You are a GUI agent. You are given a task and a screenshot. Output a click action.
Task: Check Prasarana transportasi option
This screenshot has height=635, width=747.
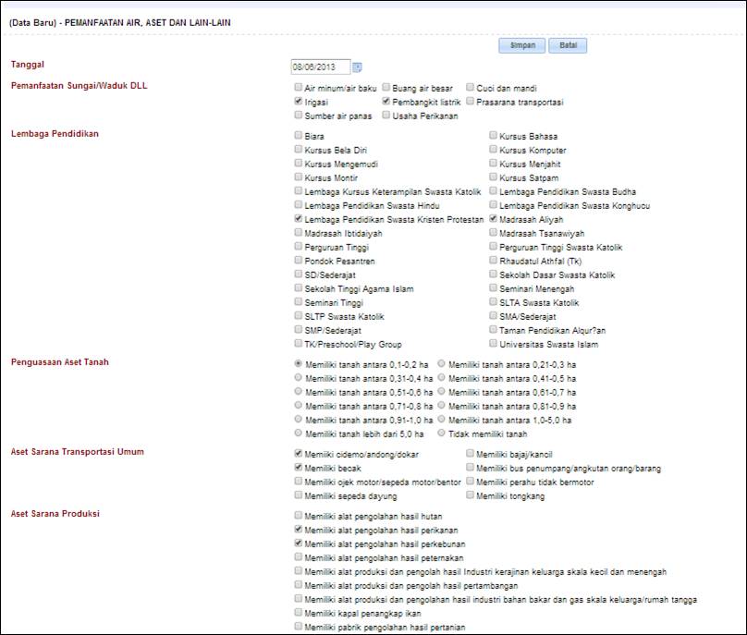pyautogui.click(x=470, y=101)
